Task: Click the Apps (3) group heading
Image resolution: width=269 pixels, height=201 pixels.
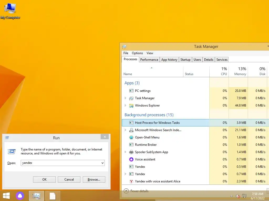Action: tap(132, 83)
